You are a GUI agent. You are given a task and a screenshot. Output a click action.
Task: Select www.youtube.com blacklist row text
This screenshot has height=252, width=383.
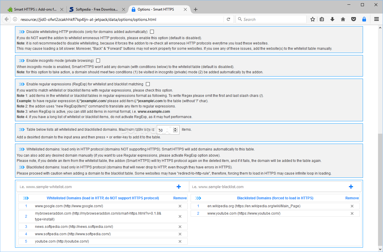coord(244,213)
